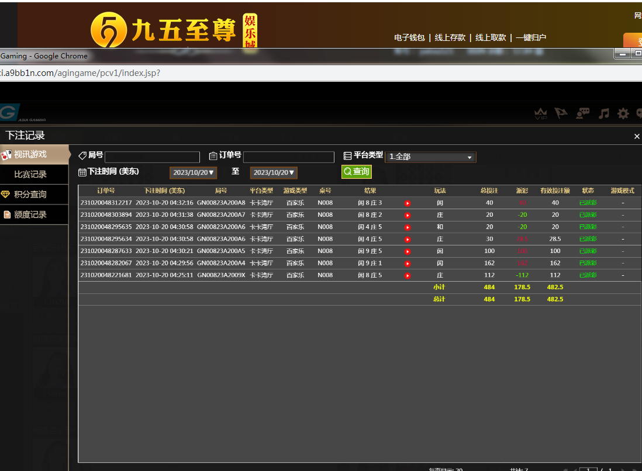Open the customer service chat icon
The image size is (642, 471).
tap(582, 113)
